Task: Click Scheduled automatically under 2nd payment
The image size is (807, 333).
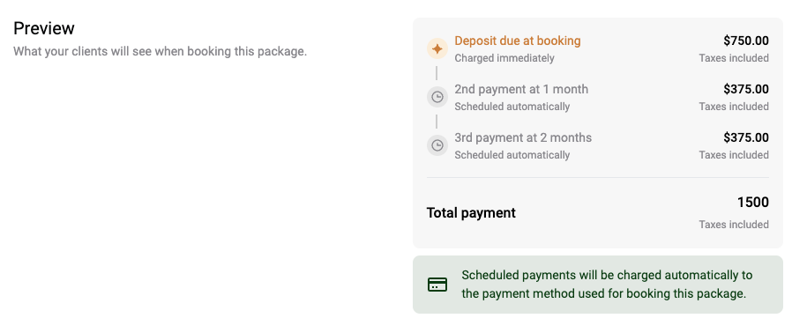Action: (x=512, y=107)
